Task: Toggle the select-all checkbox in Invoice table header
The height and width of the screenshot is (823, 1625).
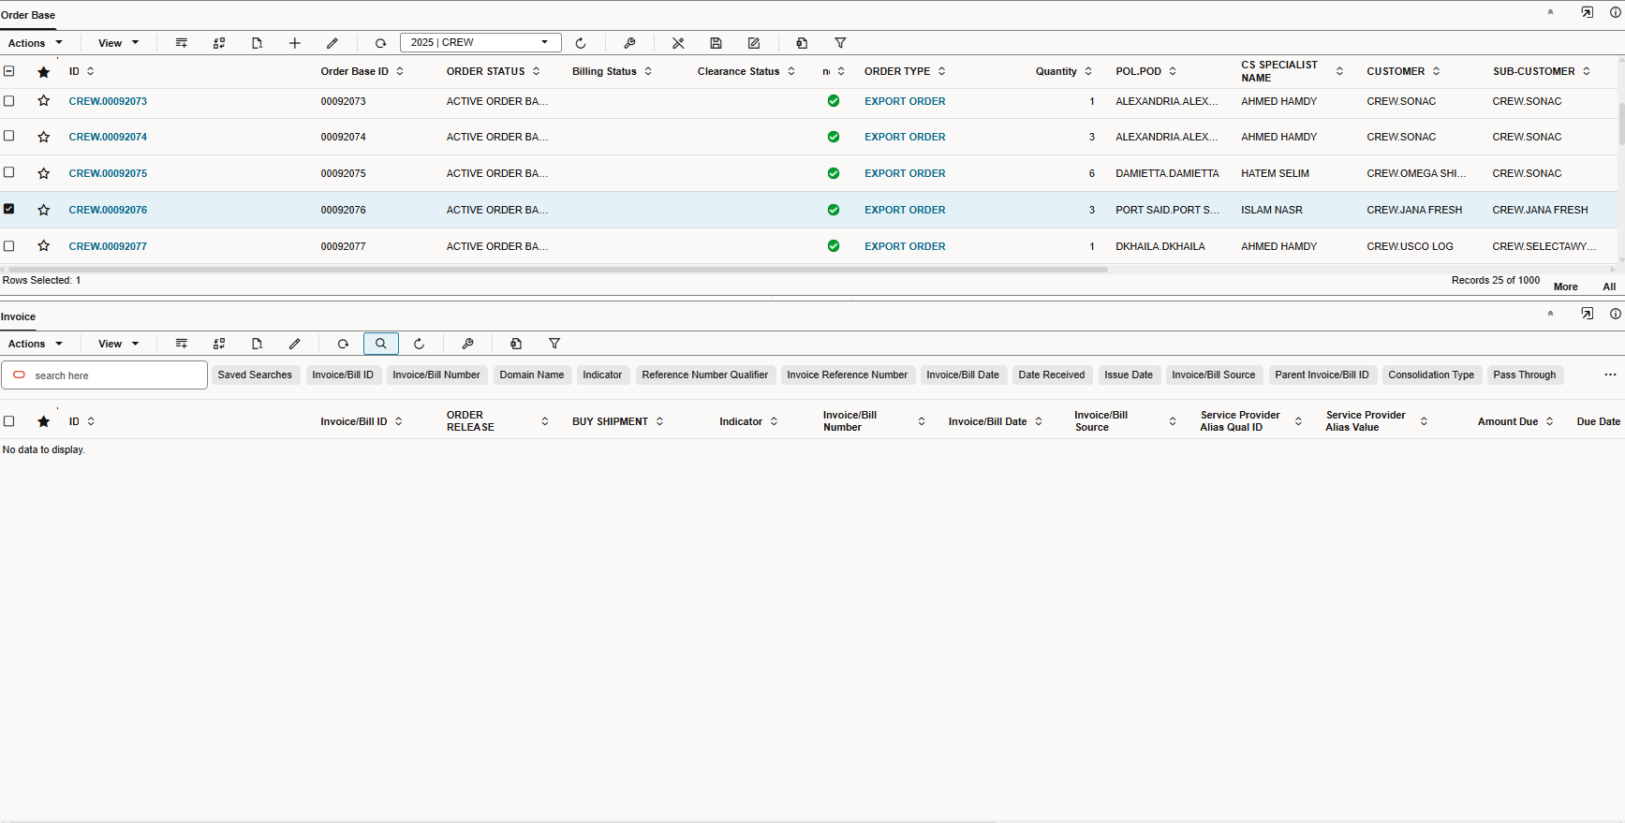Action: [9, 421]
